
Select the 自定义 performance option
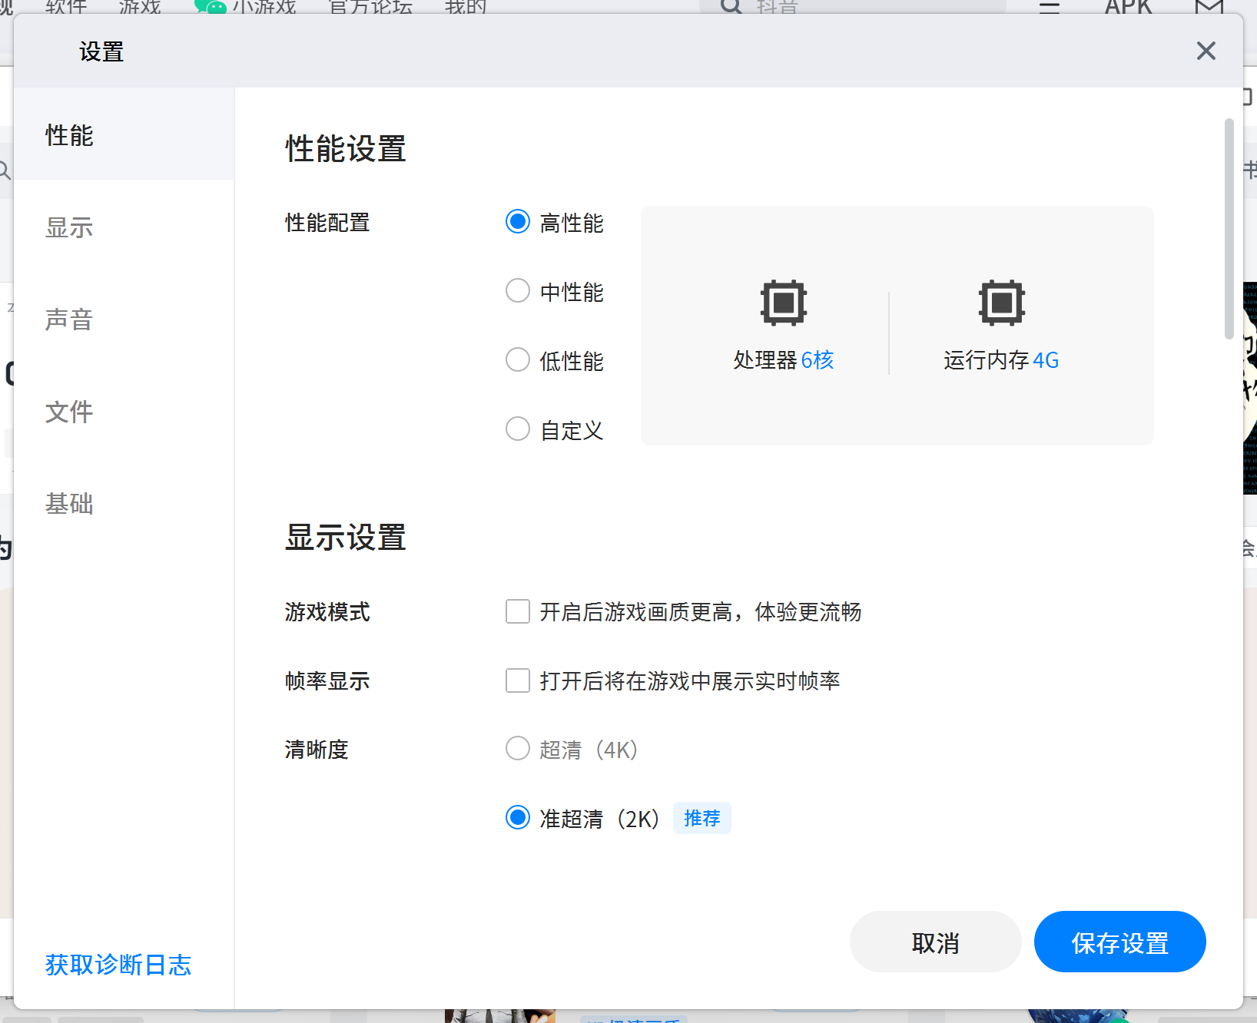[x=518, y=429]
